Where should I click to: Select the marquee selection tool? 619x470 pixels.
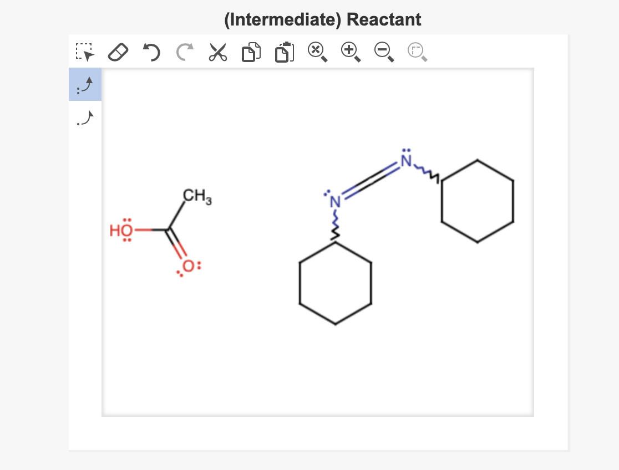(x=84, y=51)
